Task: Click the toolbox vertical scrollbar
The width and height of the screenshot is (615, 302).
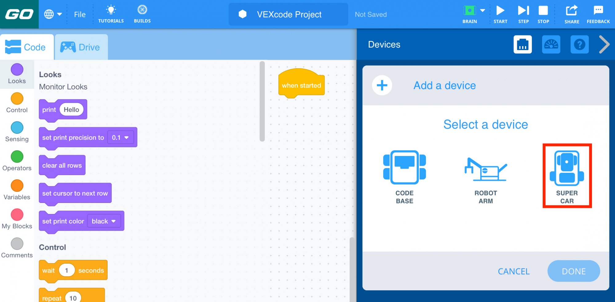Action: 262,101
